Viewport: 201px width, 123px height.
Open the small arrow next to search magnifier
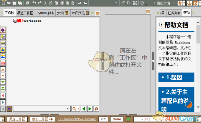pyautogui.click(x=78, y=109)
